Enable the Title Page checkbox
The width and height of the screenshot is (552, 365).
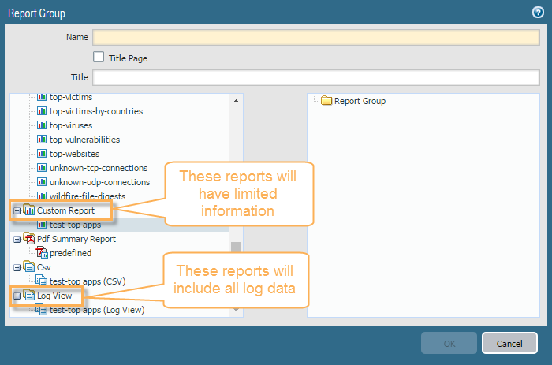pos(99,57)
